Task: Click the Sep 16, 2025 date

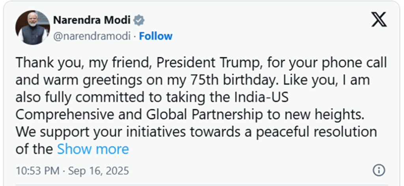Action: click(x=98, y=171)
